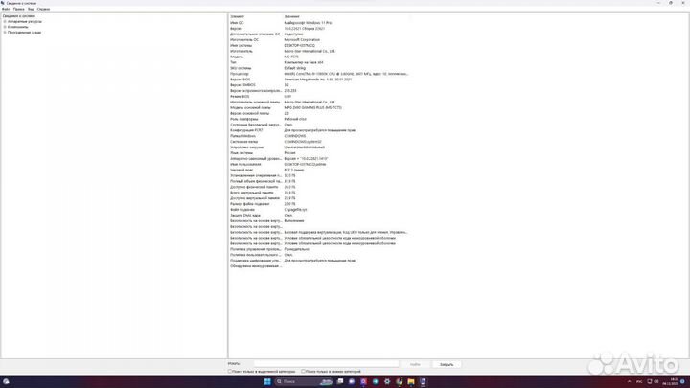Open the Файл menu
Image resolution: width=690 pixels, height=388 pixels.
pos(6,9)
